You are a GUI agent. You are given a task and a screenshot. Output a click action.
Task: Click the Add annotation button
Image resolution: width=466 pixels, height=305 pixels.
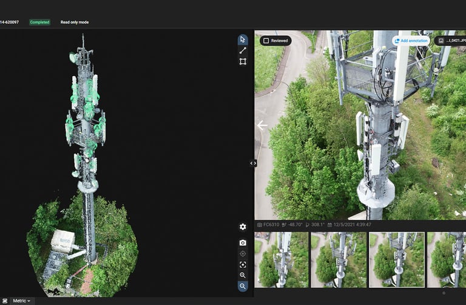(x=411, y=41)
